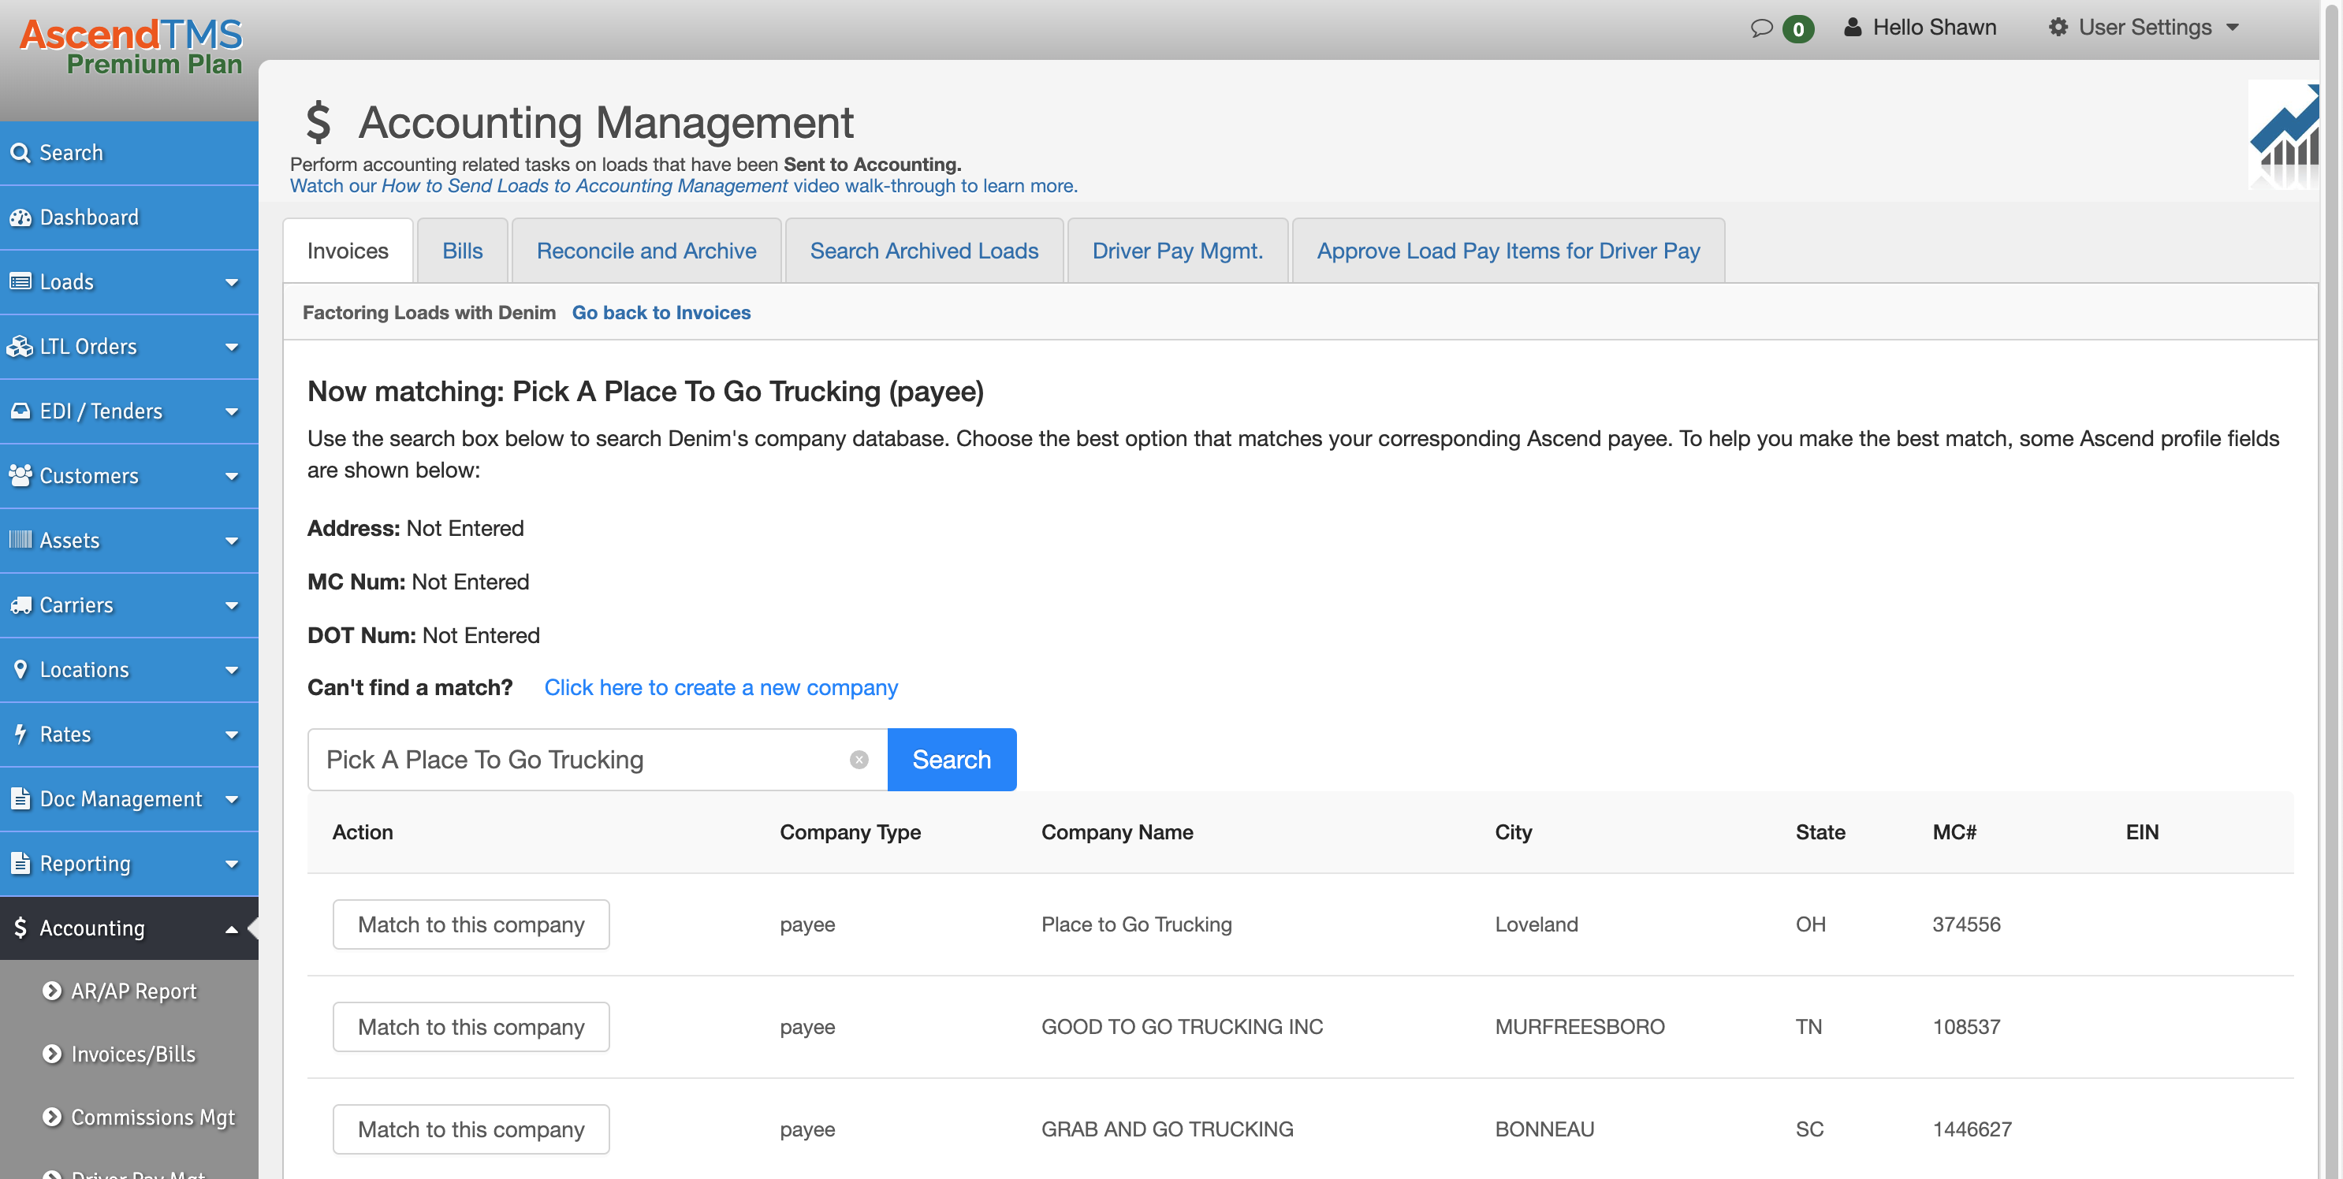Click the arrow icon beside Commissions Mgt
The image size is (2343, 1179).
point(52,1116)
